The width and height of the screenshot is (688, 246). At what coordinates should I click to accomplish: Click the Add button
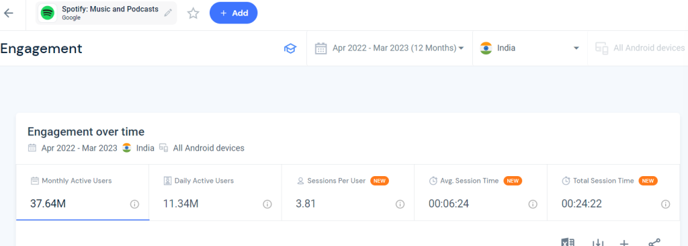pos(233,13)
